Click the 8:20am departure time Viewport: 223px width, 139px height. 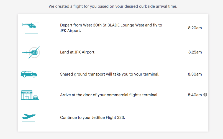(195, 28)
